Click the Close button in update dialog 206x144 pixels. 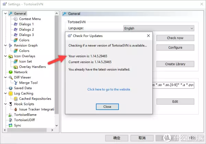click(107, 107)
